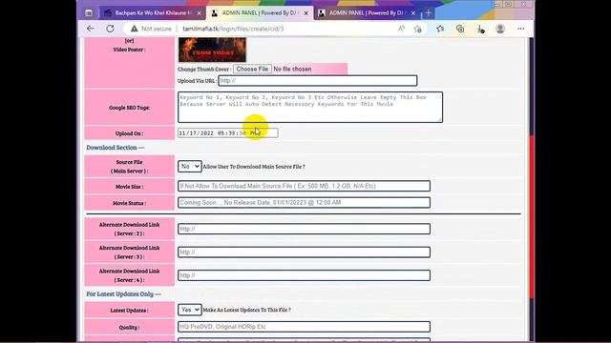Screen dimensions: 611x343
Task: Click the address bar URL tamilmafia.tk
Action: tap(233, 29)
